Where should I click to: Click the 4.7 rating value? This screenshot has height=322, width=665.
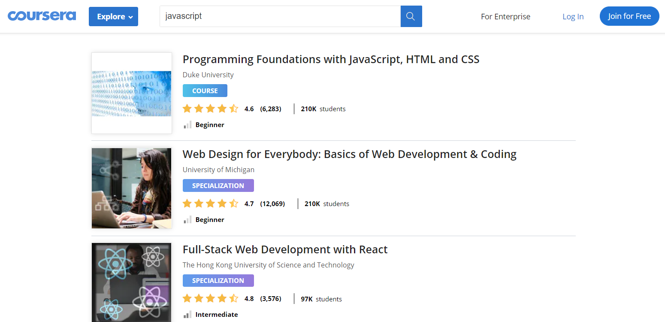249,204
